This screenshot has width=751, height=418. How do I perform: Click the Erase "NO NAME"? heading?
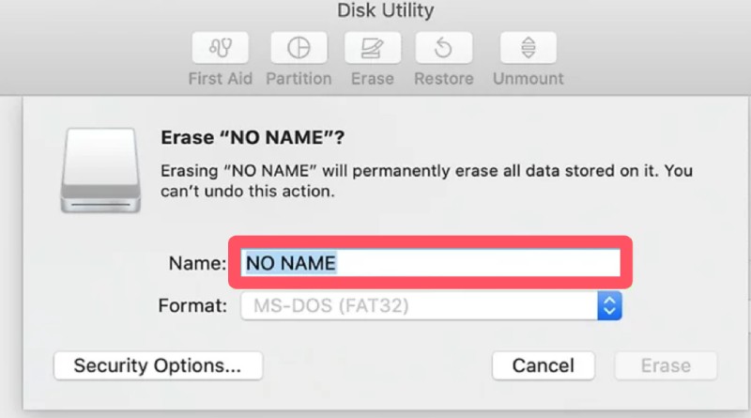[253, 138]
